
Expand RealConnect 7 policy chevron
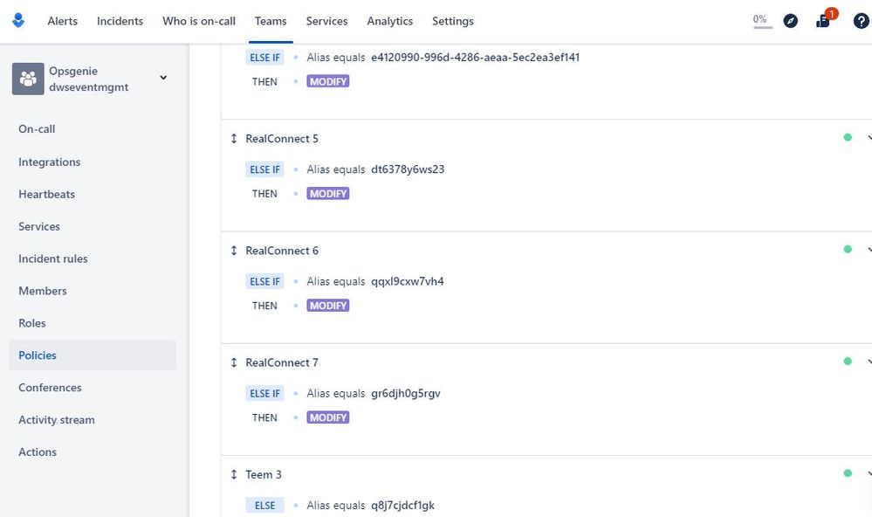point(869,362)
